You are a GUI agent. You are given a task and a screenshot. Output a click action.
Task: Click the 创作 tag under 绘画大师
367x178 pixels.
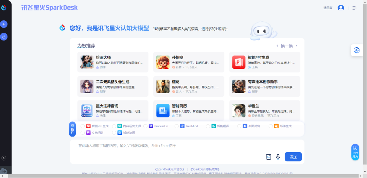(103, 67)
